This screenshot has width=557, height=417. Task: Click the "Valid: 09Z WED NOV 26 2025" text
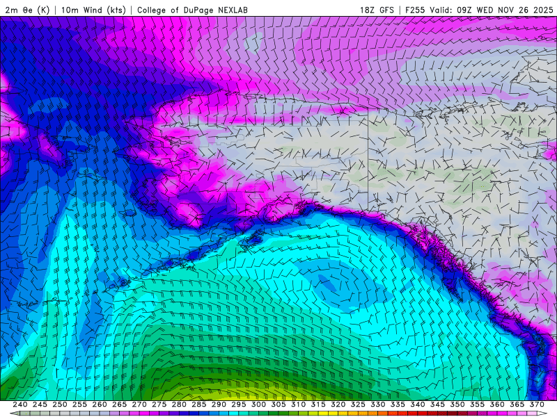[492, 10]
